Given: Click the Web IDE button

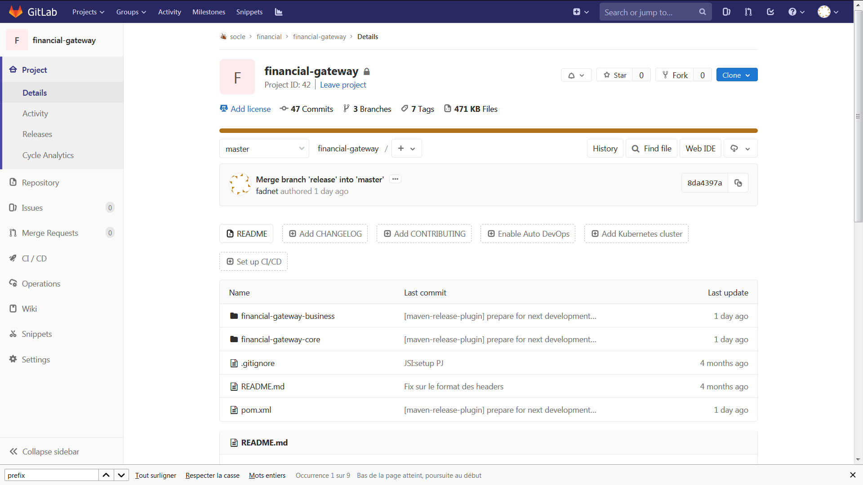Looking at the screenshot, I should pos(700,149).
